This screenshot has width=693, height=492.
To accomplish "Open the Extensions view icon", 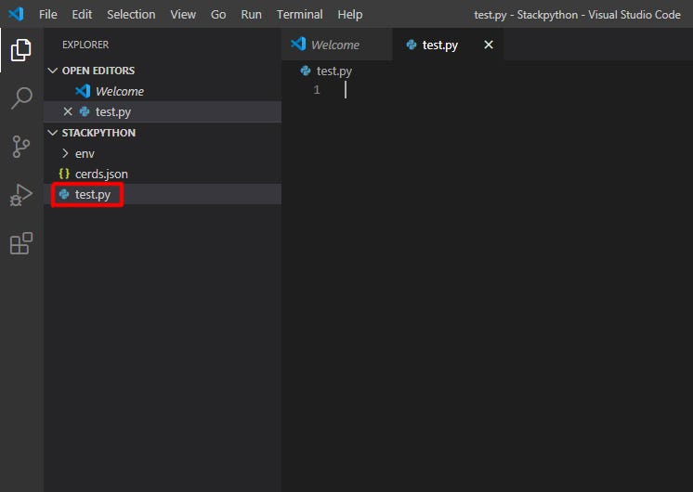I will pos(20,243).
